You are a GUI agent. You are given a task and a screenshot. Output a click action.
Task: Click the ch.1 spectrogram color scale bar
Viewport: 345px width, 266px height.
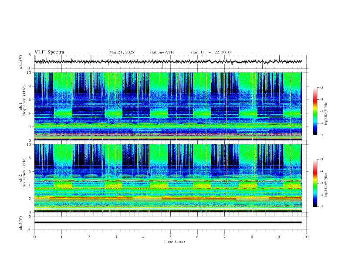pyautogui.click(x=315, y=111)
